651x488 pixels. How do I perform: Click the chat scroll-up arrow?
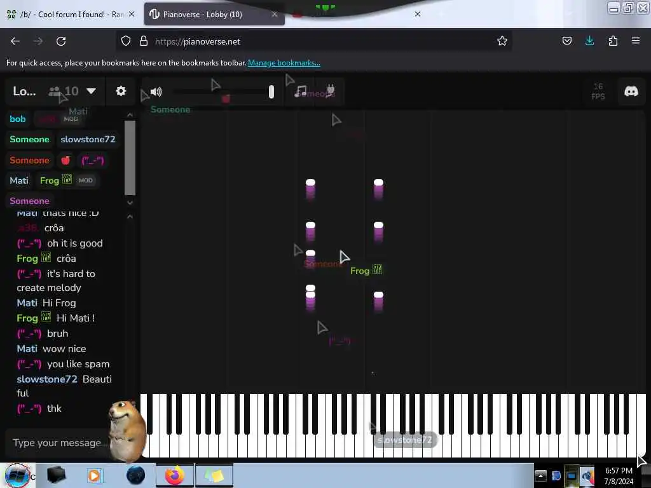(130, 217)
